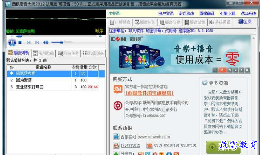Show banner slide 6
Viewport: 260px width, 155px height.
pyautogui.click(x=247, y=70)
